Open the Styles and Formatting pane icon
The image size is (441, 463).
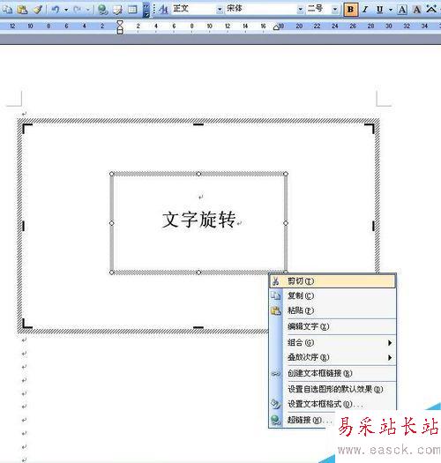click(x=163, y=10)
